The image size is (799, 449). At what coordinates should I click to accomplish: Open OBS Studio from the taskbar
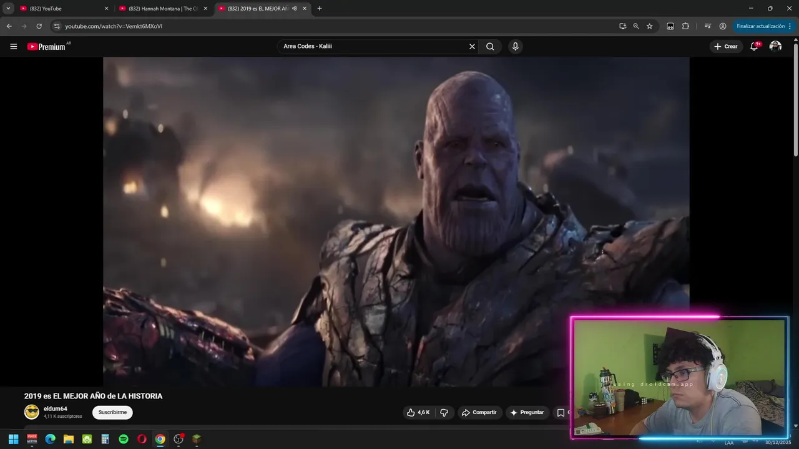[179, 439]
